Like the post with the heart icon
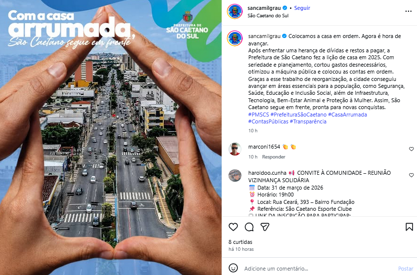Image resolution: width=417 pixels, height=275 pixels. [x=233, y=227]
